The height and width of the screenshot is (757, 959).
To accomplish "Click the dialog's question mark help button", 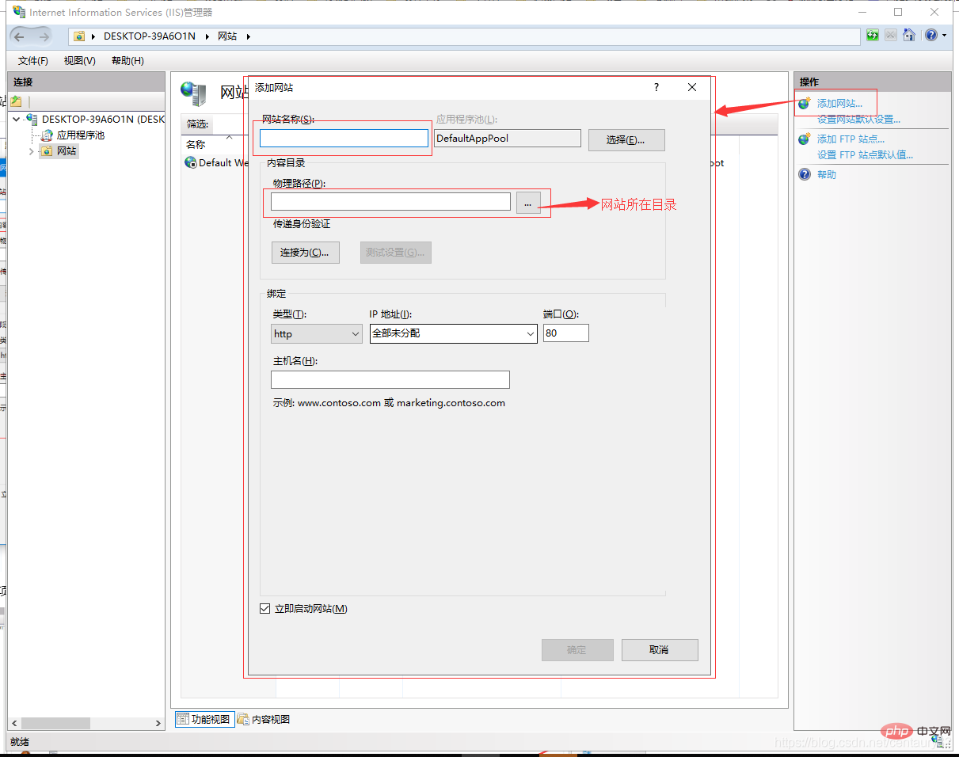I will pyautogui.click(x=656, y=87).
